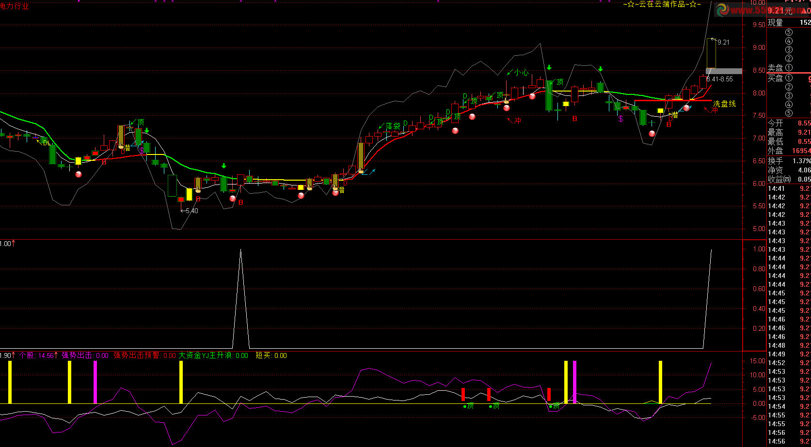Click the dotted outline candle above ←5.40

(172, 185)
